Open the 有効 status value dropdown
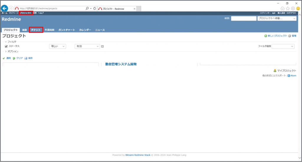Screen dimensions: 302x162 click(87, 46)
